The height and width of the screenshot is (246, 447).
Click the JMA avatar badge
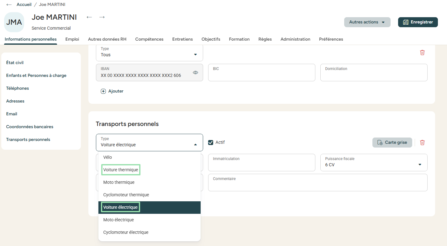[x=14, y=22]
